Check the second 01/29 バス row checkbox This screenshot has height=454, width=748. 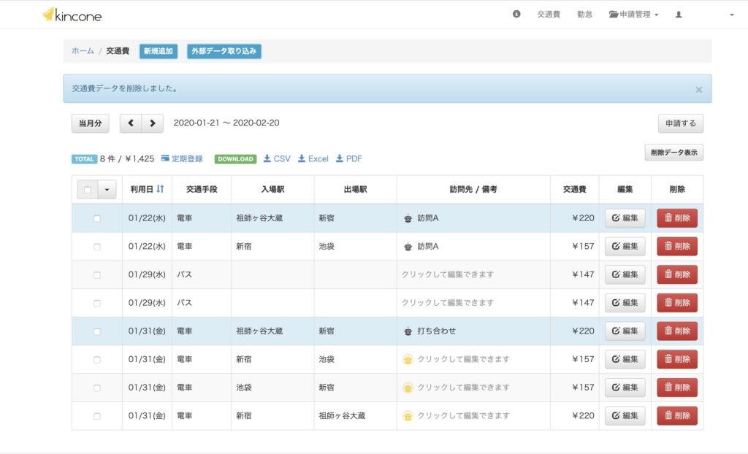[x=97, y=303]
